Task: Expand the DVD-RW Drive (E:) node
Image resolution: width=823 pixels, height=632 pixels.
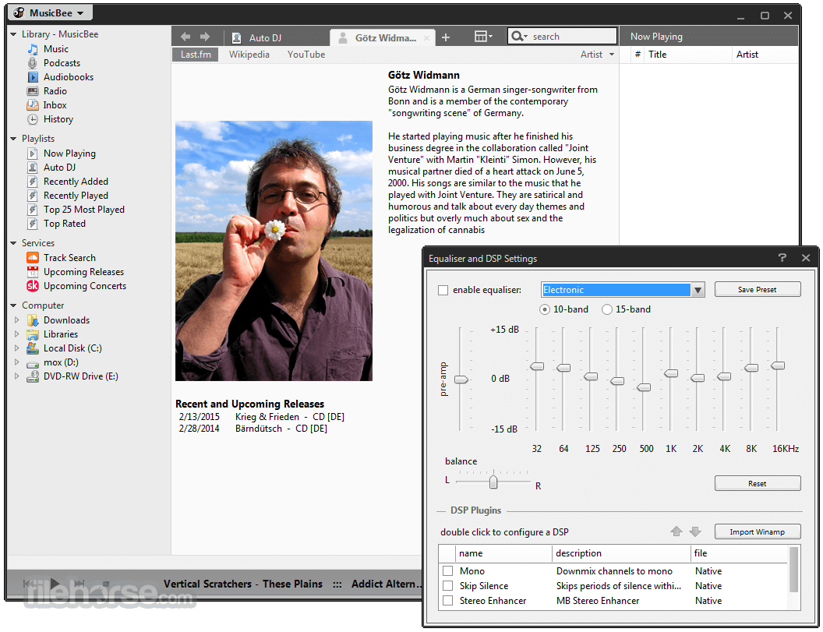Action: click(x=17, y=376)
